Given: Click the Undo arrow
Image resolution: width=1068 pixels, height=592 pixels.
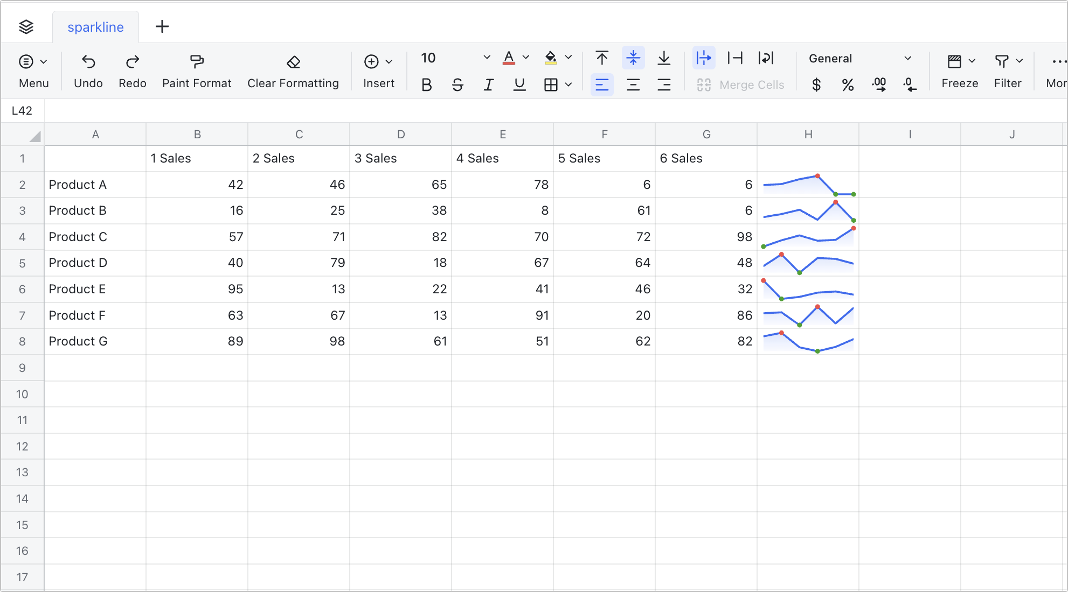Looking at the screenshot, I should tap(88, 62).
